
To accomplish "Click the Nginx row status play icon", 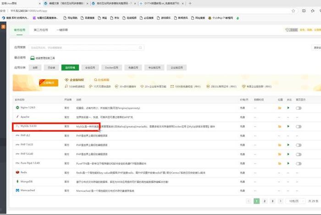I will (288, 108).
